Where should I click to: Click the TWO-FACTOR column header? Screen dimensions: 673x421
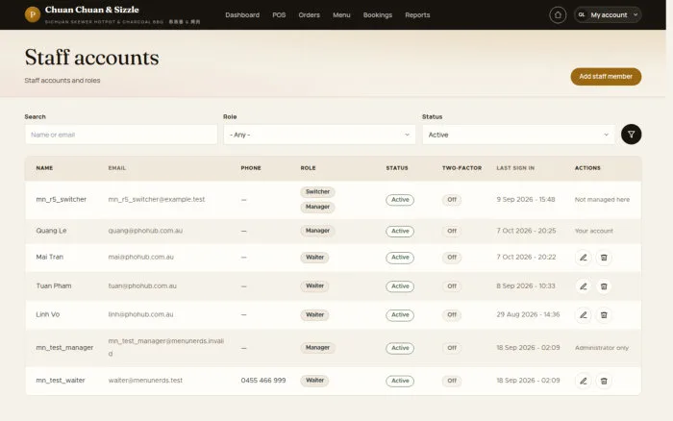[461, 168]
